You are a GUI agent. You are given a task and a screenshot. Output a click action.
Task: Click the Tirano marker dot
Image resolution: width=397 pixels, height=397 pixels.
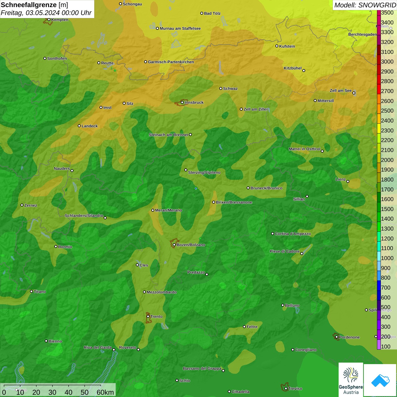(x=31, y=291)
